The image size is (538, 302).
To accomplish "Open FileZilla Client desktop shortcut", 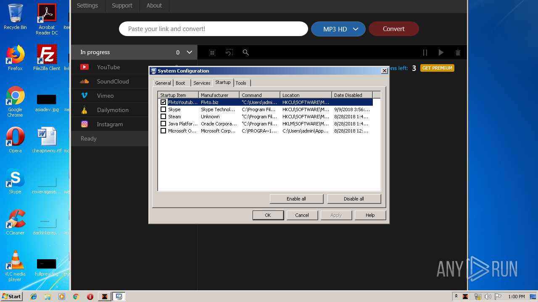I will [47, 58].
